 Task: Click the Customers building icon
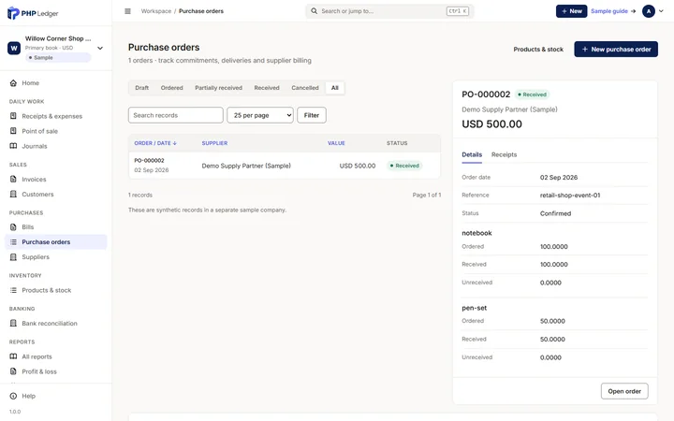[13, 195]
